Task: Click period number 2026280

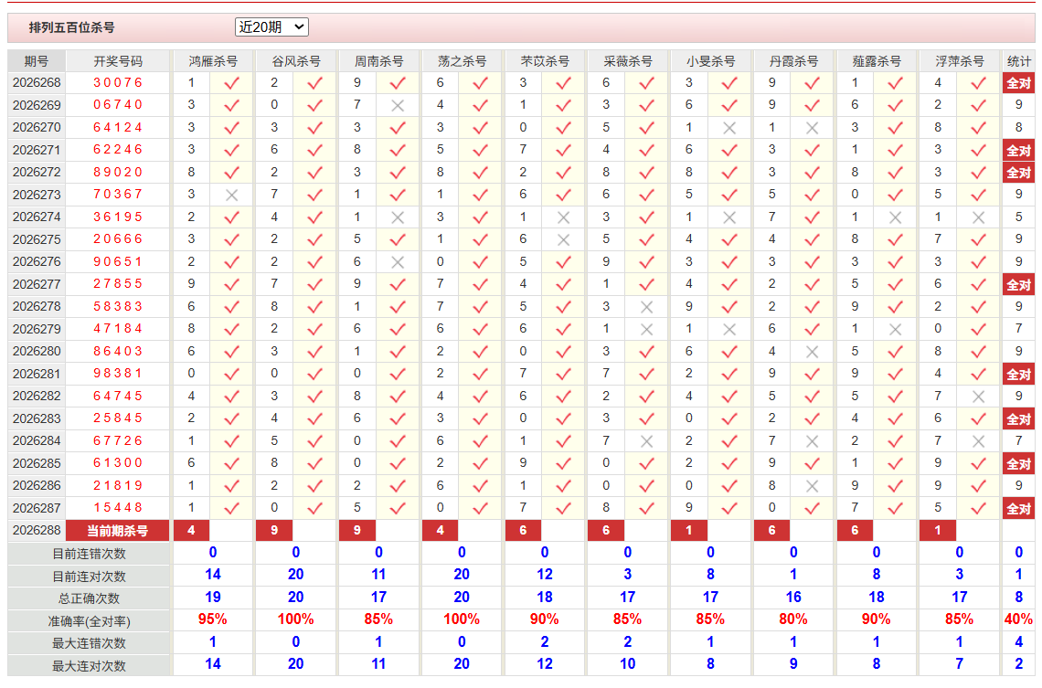Action: 37,351
